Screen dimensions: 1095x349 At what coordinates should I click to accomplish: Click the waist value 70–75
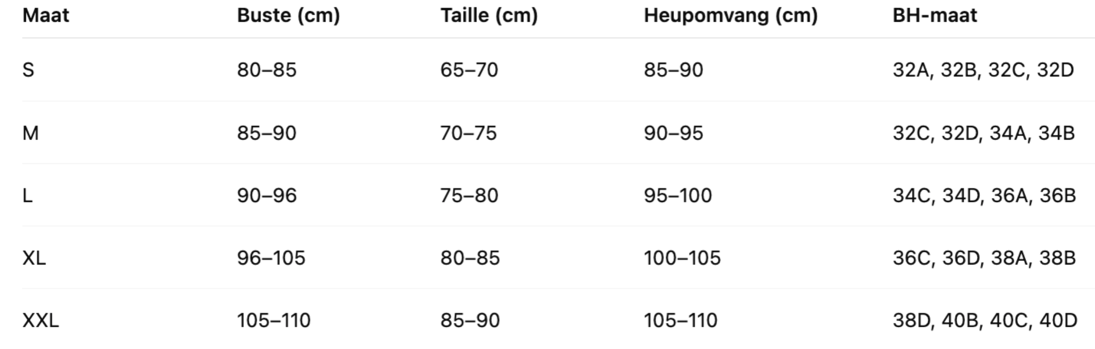click(x=468, y=133)
